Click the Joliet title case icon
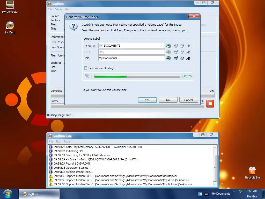Image resolution: width=265 pixels, height=199 pixels. click(x=188, y=52)
